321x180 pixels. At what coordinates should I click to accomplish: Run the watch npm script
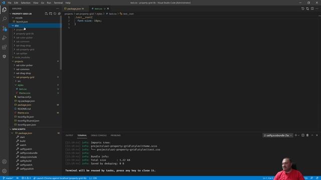tap(23, 145)
